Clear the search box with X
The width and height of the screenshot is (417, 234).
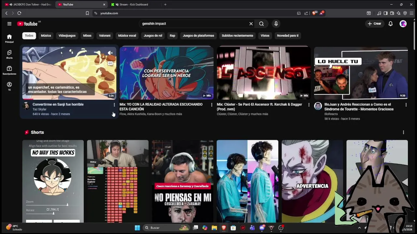(251, 24)
